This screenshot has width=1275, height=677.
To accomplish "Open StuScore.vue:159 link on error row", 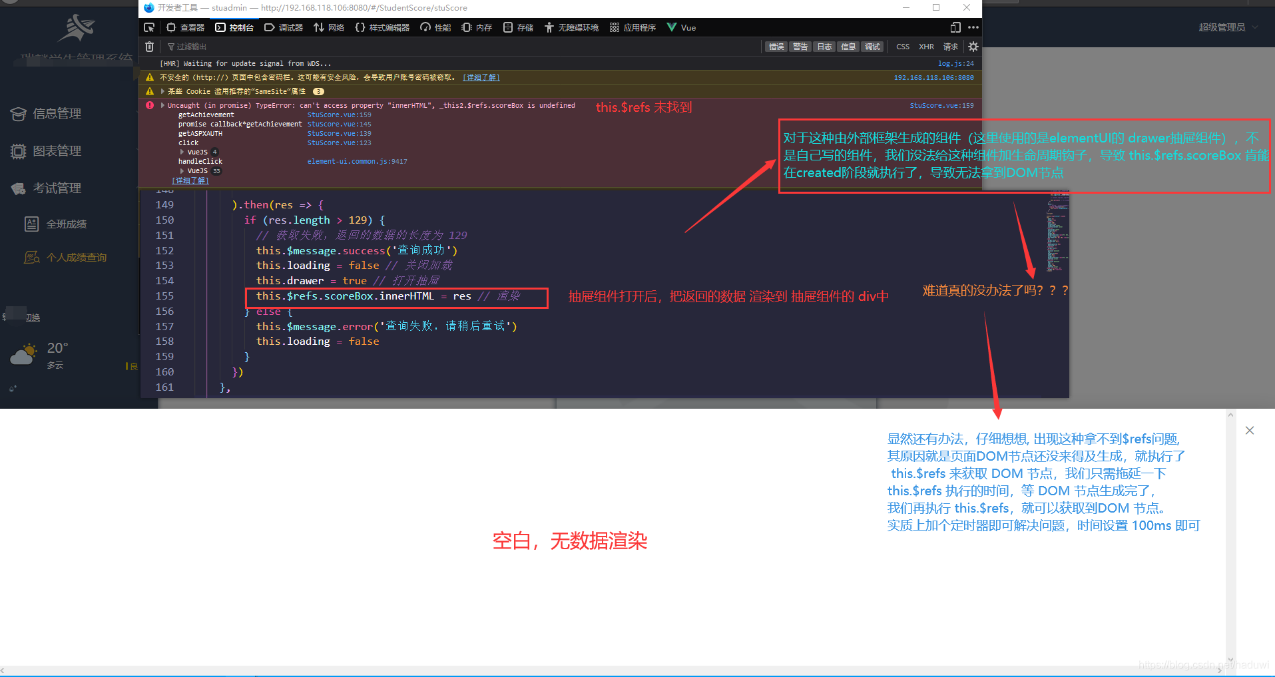I will pyautogui.click(x=941, y=105).
